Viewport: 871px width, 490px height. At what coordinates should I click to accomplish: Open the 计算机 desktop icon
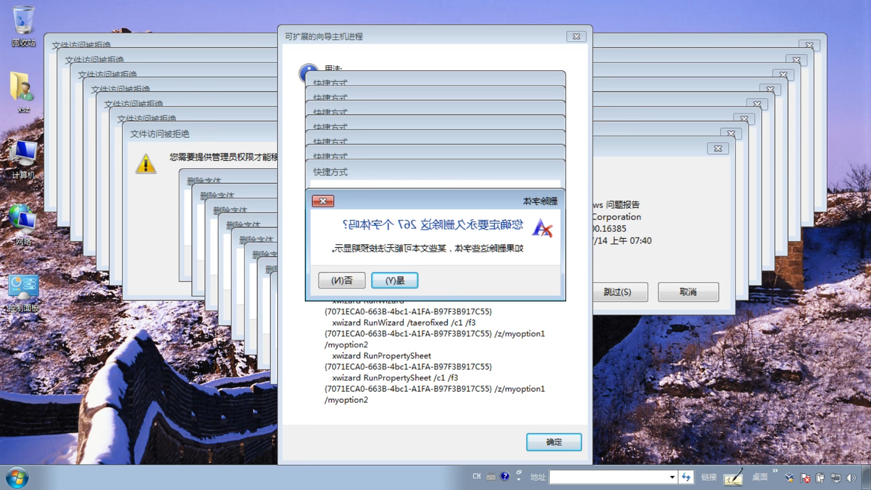click(23, 159)
